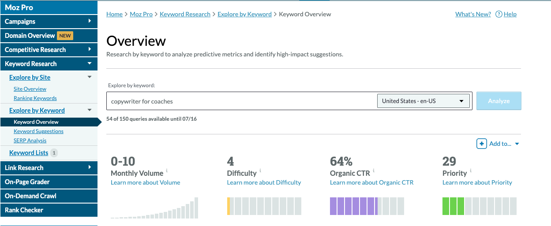Click the Keyword Lists count badge
Screen dimensions: 551x226
tap(54, 153)
